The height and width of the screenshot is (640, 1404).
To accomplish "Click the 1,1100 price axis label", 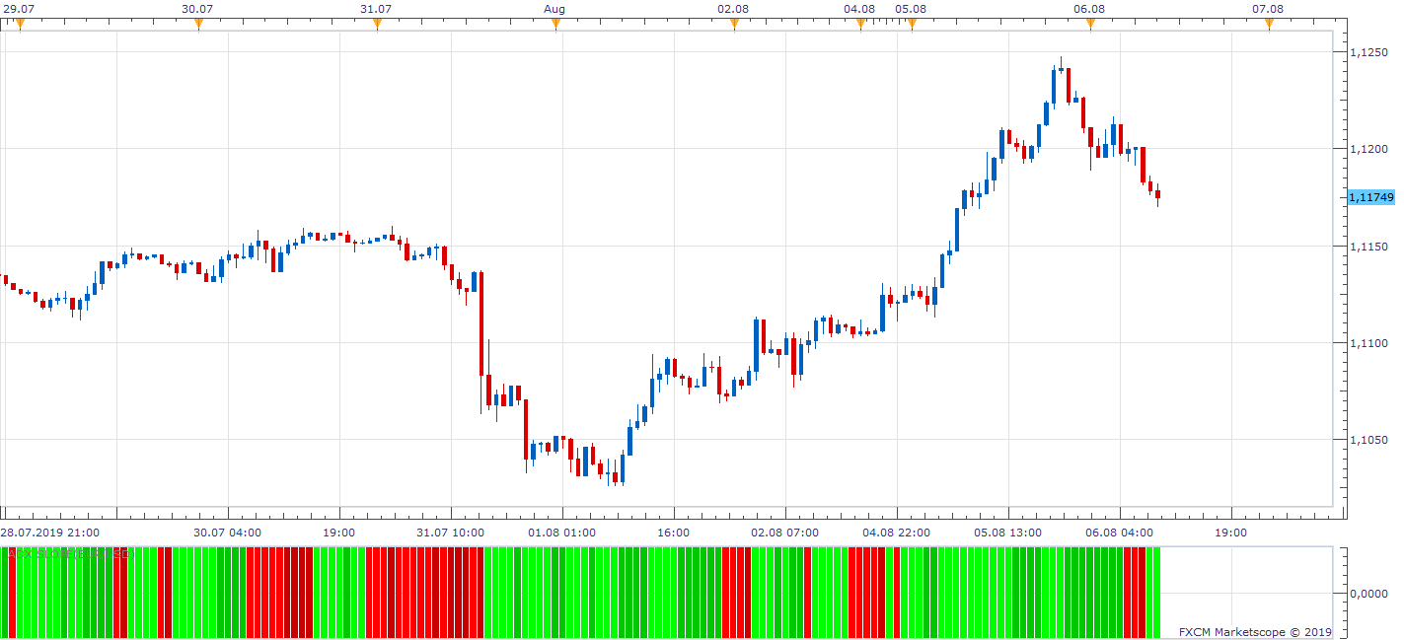I will pyautogui.click(x=1368, y=343).
